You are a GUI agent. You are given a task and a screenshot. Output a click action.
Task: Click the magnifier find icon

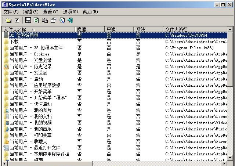(x=62, y=20)
